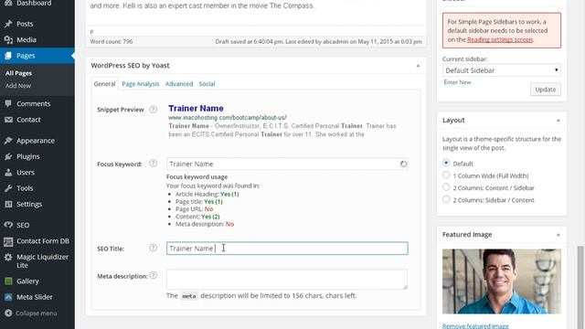
Task: Click the Plugins plug icon
Action: [x=8, y=156]
